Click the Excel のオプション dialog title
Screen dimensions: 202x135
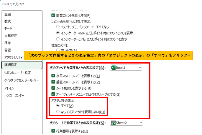(x=13, y=4)
